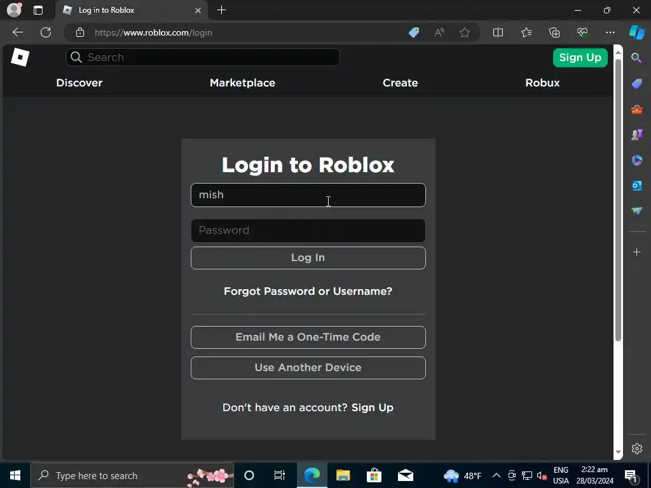Open the Windows Start menu
651x488 pixels.
click(15, 475)
